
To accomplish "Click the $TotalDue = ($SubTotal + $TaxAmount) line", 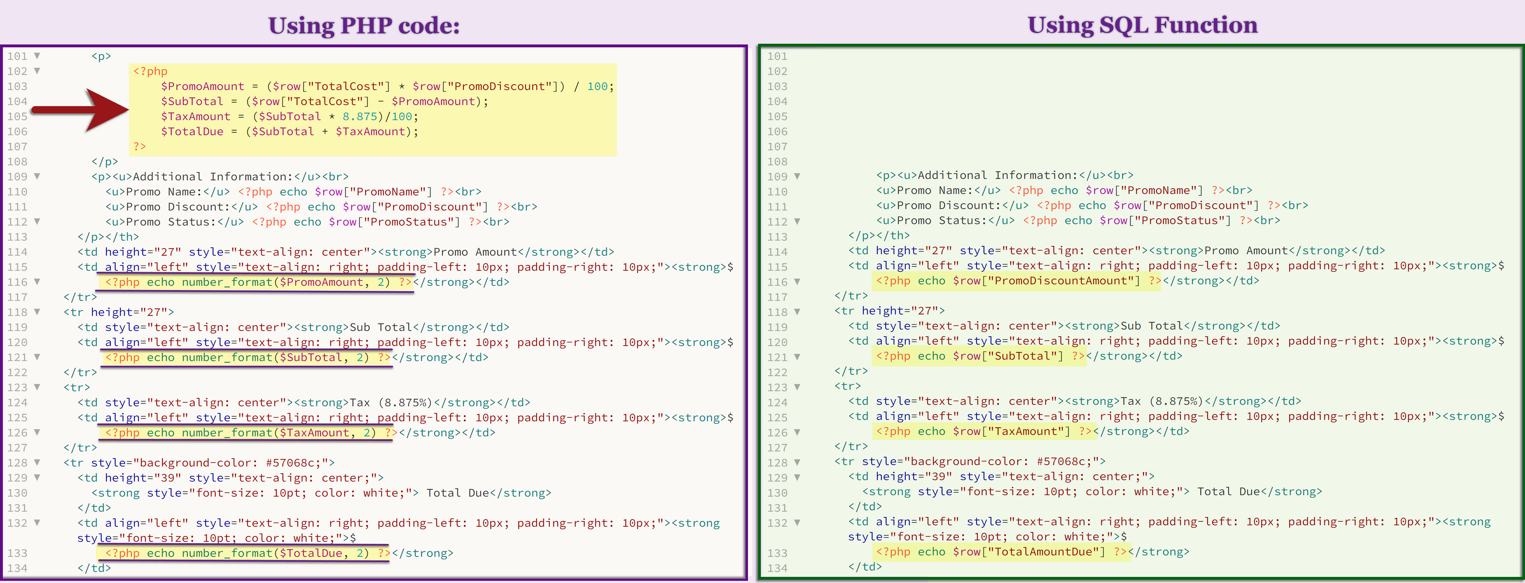I will (290, 132).
